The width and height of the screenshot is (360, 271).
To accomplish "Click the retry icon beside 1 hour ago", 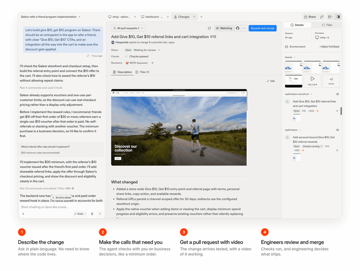I will pos(88,56).
